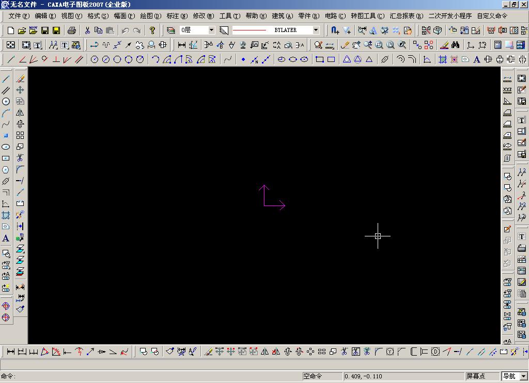
Task: Click the perpendicular line icon in draw toolbar
Action: click(56, 60)
